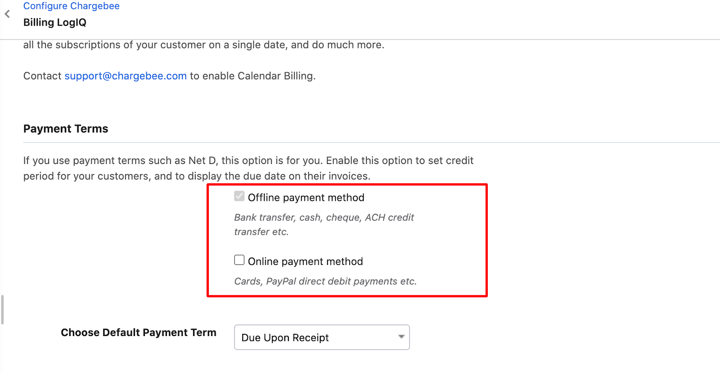The image size is (720, 372).
Task: Click the enable Calendar Billing contact sentence
Action: tap(170, 76)
